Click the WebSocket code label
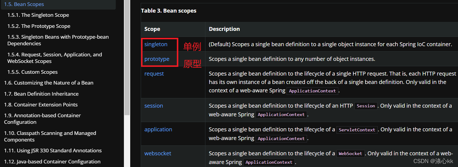Image resolution: width=458 pixels, height=167 pixels. pyautogui.click(x=350, y=154)
